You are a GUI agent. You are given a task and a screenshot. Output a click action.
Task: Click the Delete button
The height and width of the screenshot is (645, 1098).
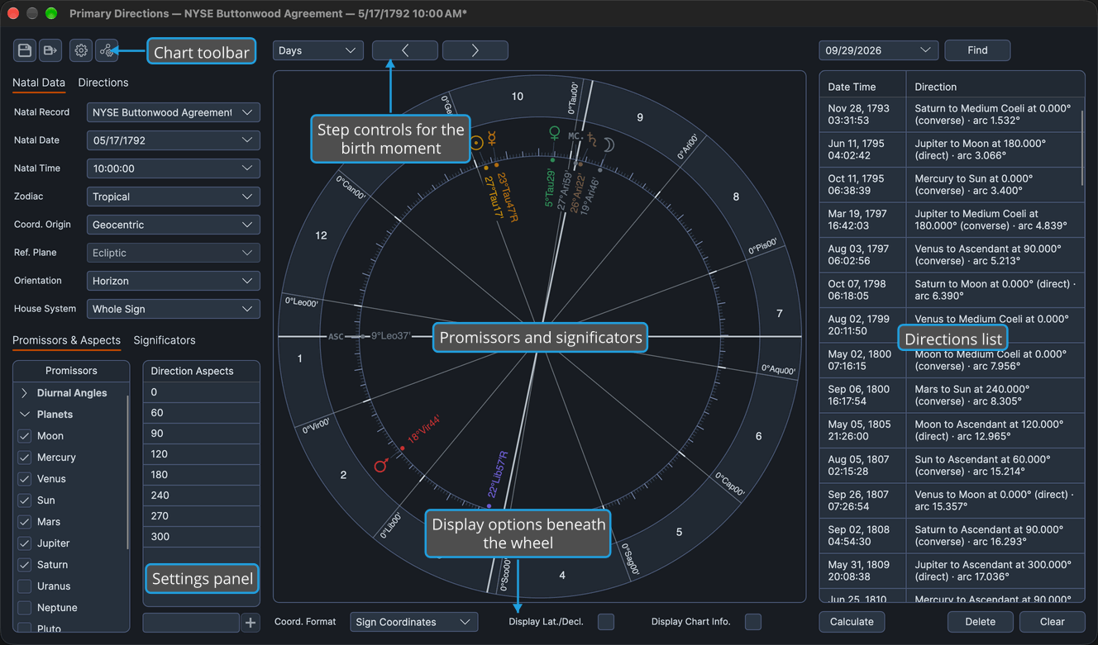pyautogui.click(x=981, y=622)
